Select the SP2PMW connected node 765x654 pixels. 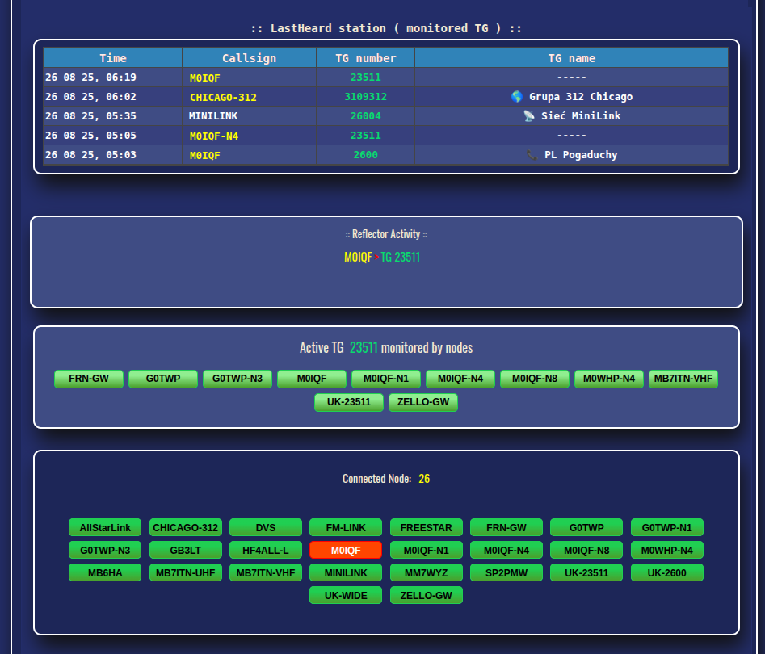pos(506,573)
